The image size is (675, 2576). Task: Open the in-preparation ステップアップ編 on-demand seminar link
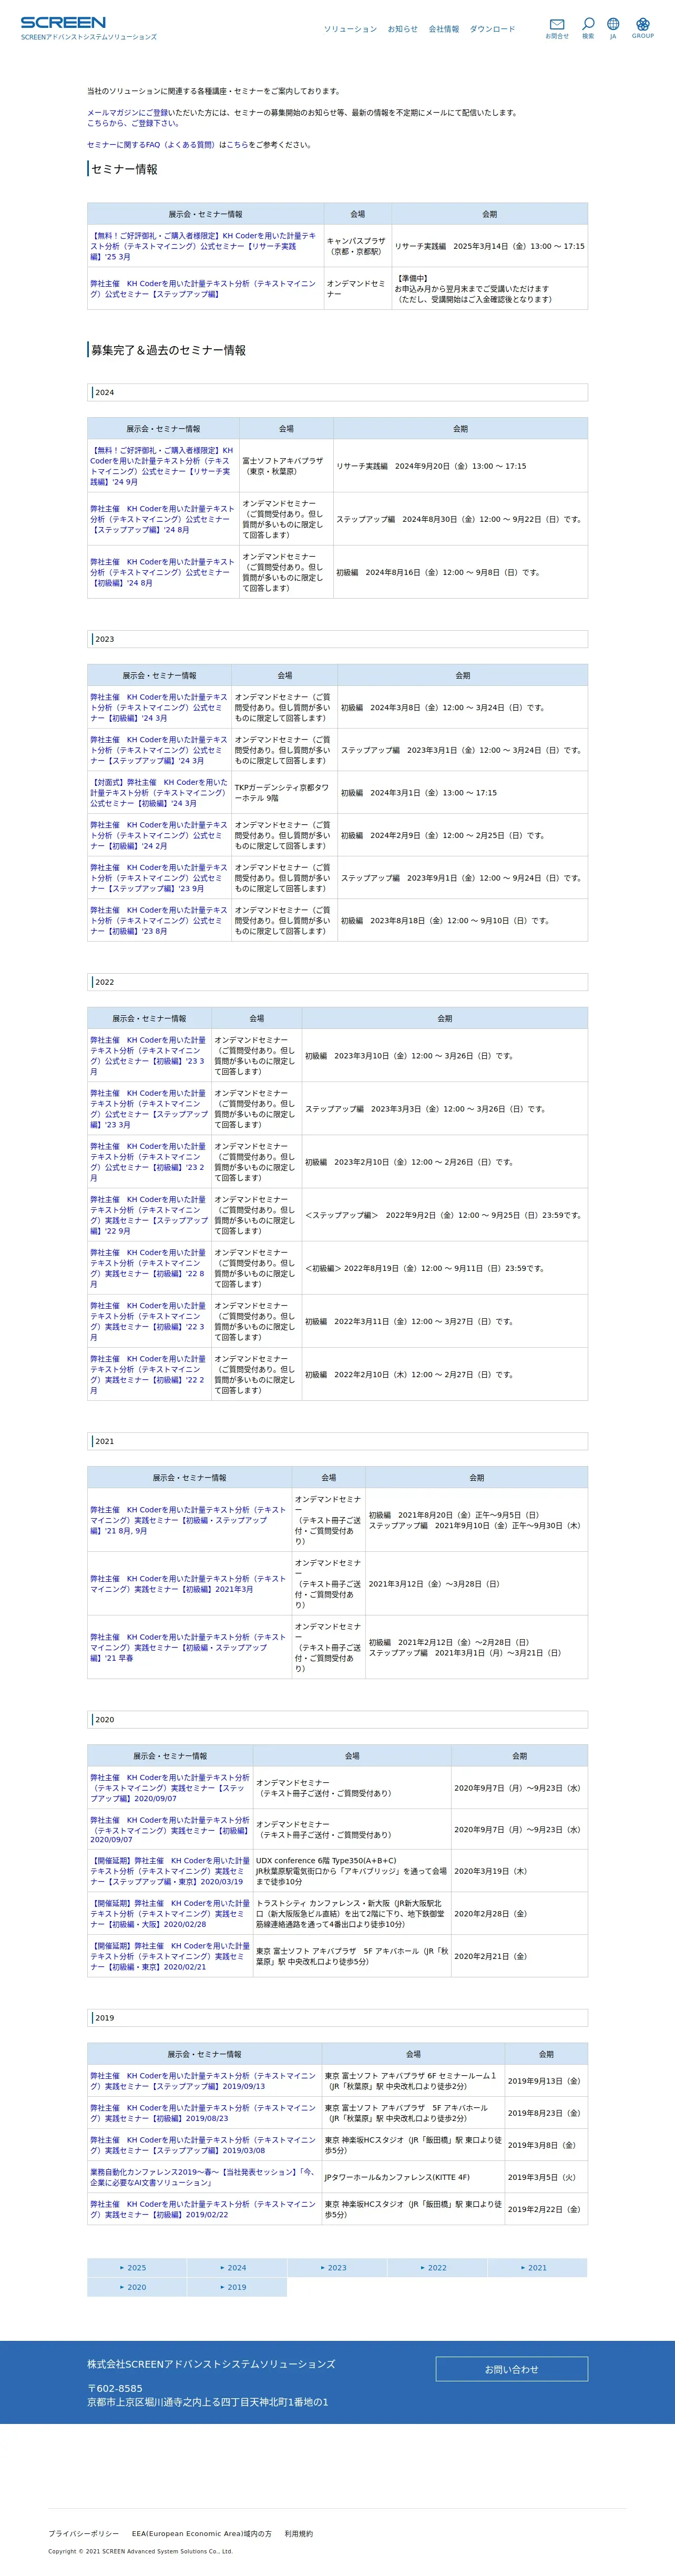[203, 289]
